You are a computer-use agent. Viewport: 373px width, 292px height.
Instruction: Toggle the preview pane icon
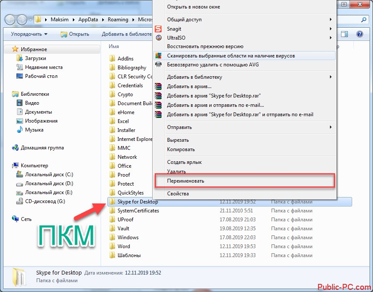tap(344, 34)
